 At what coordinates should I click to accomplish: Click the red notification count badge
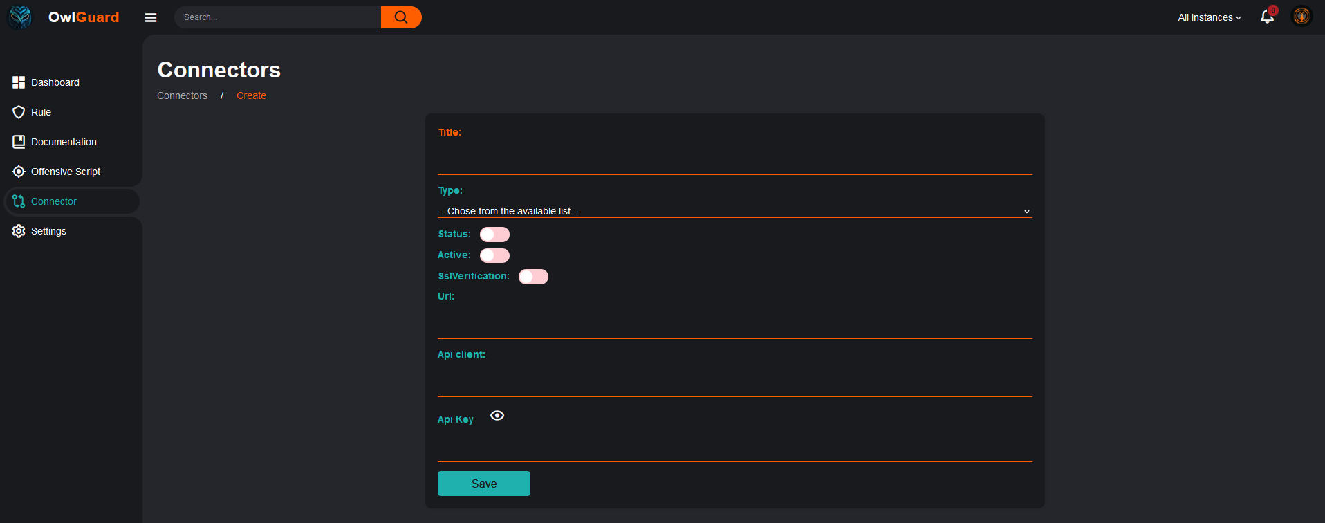[1273, 10]
